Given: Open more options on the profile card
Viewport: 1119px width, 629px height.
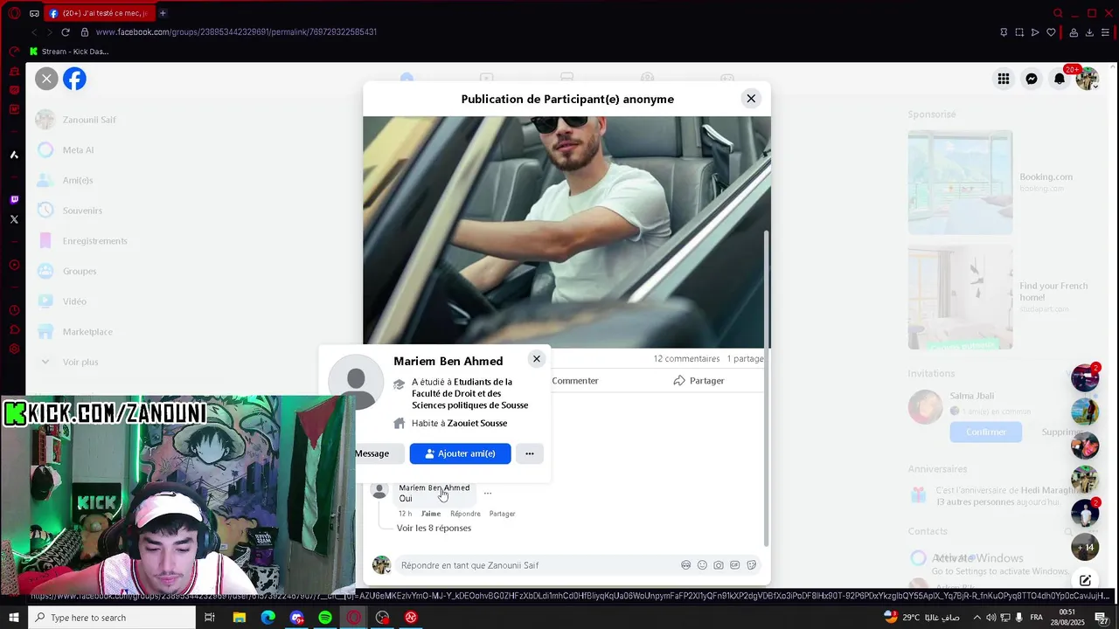Looking at the screenshot, I should click(530, 453).
